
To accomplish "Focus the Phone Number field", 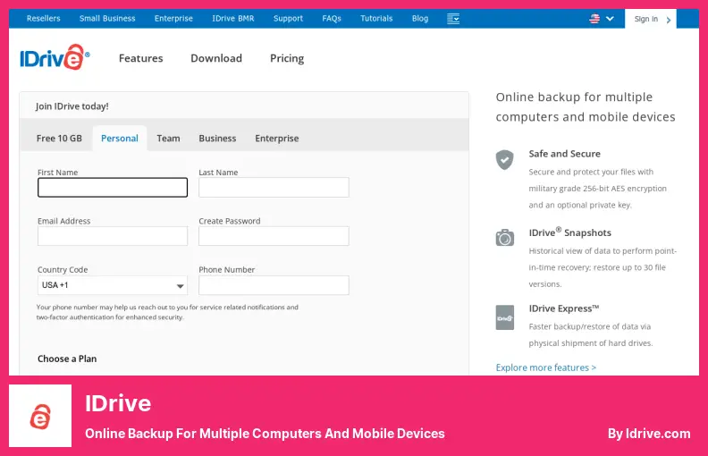I will click(274, 285).
